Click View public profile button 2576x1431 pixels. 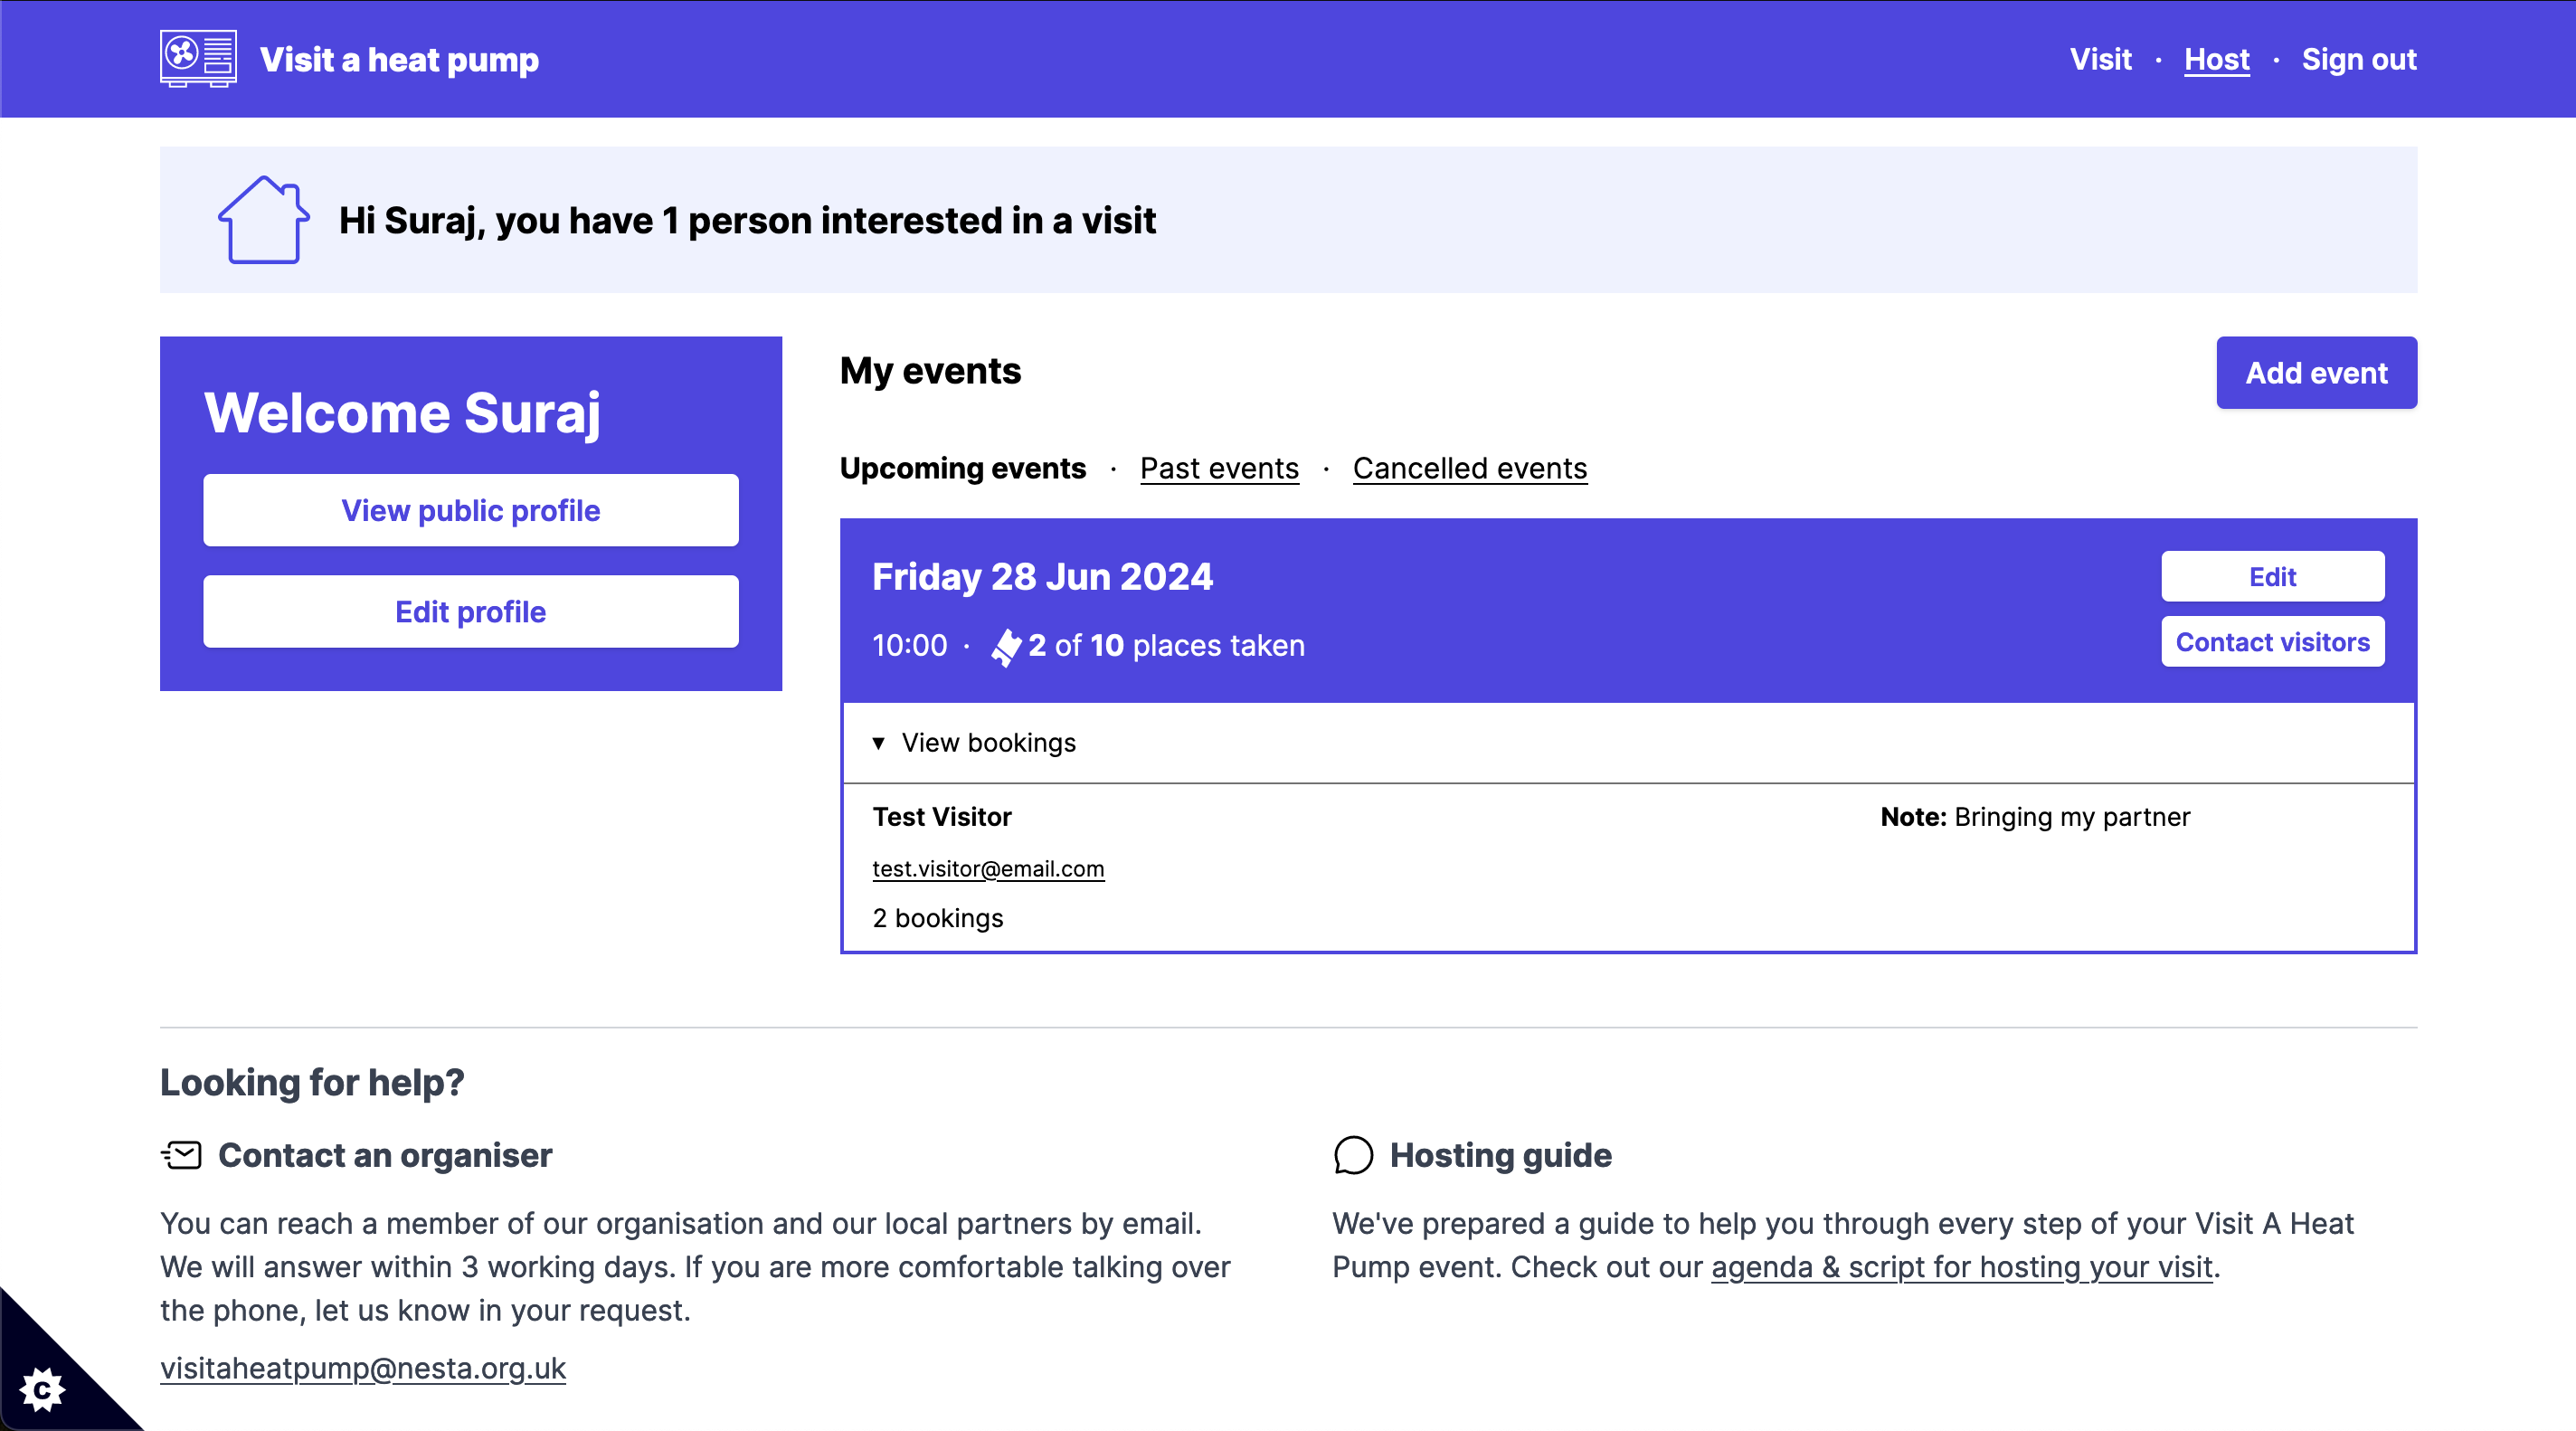(471, 511)
